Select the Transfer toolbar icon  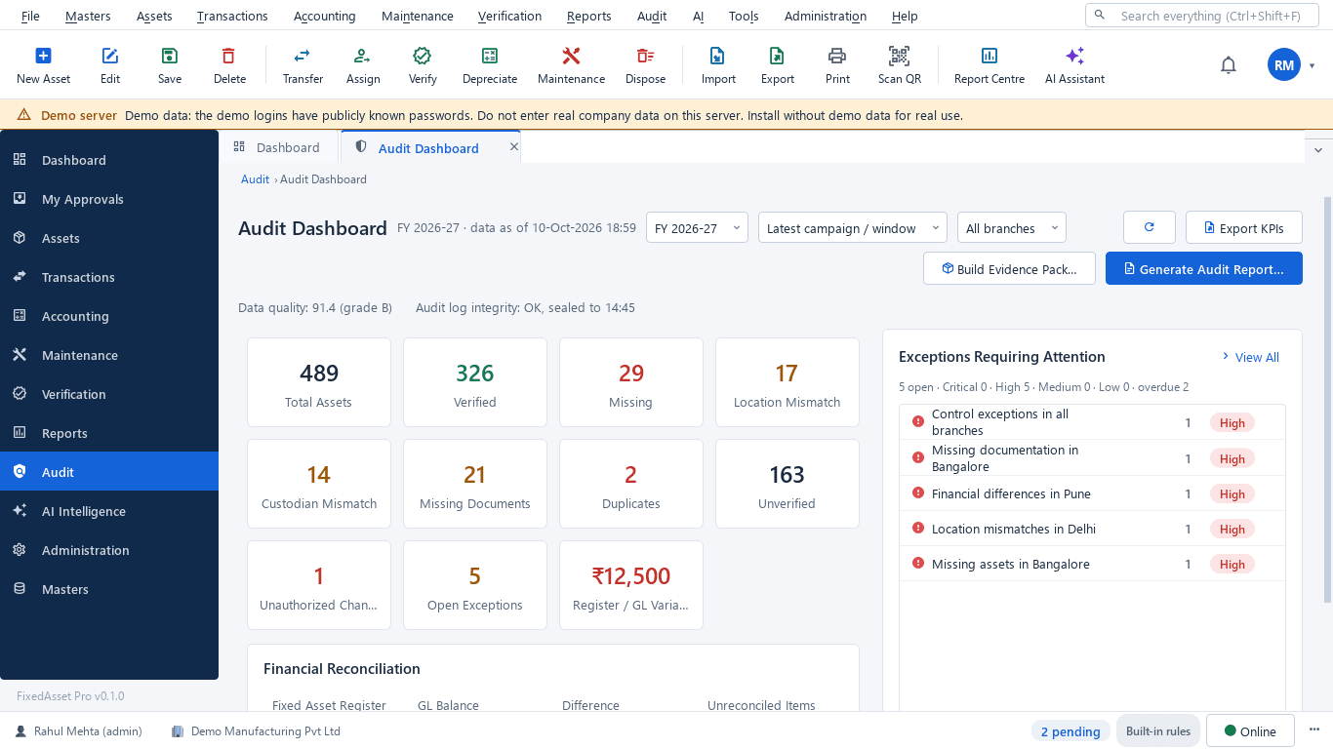pyautogui.click(x=303, y=66)
